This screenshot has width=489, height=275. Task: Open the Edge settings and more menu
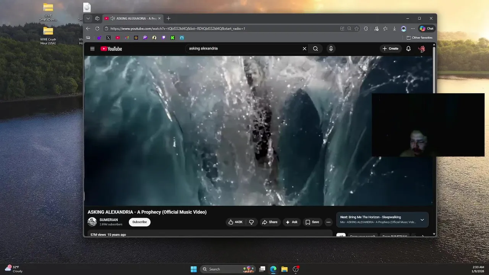click(413, 29)
